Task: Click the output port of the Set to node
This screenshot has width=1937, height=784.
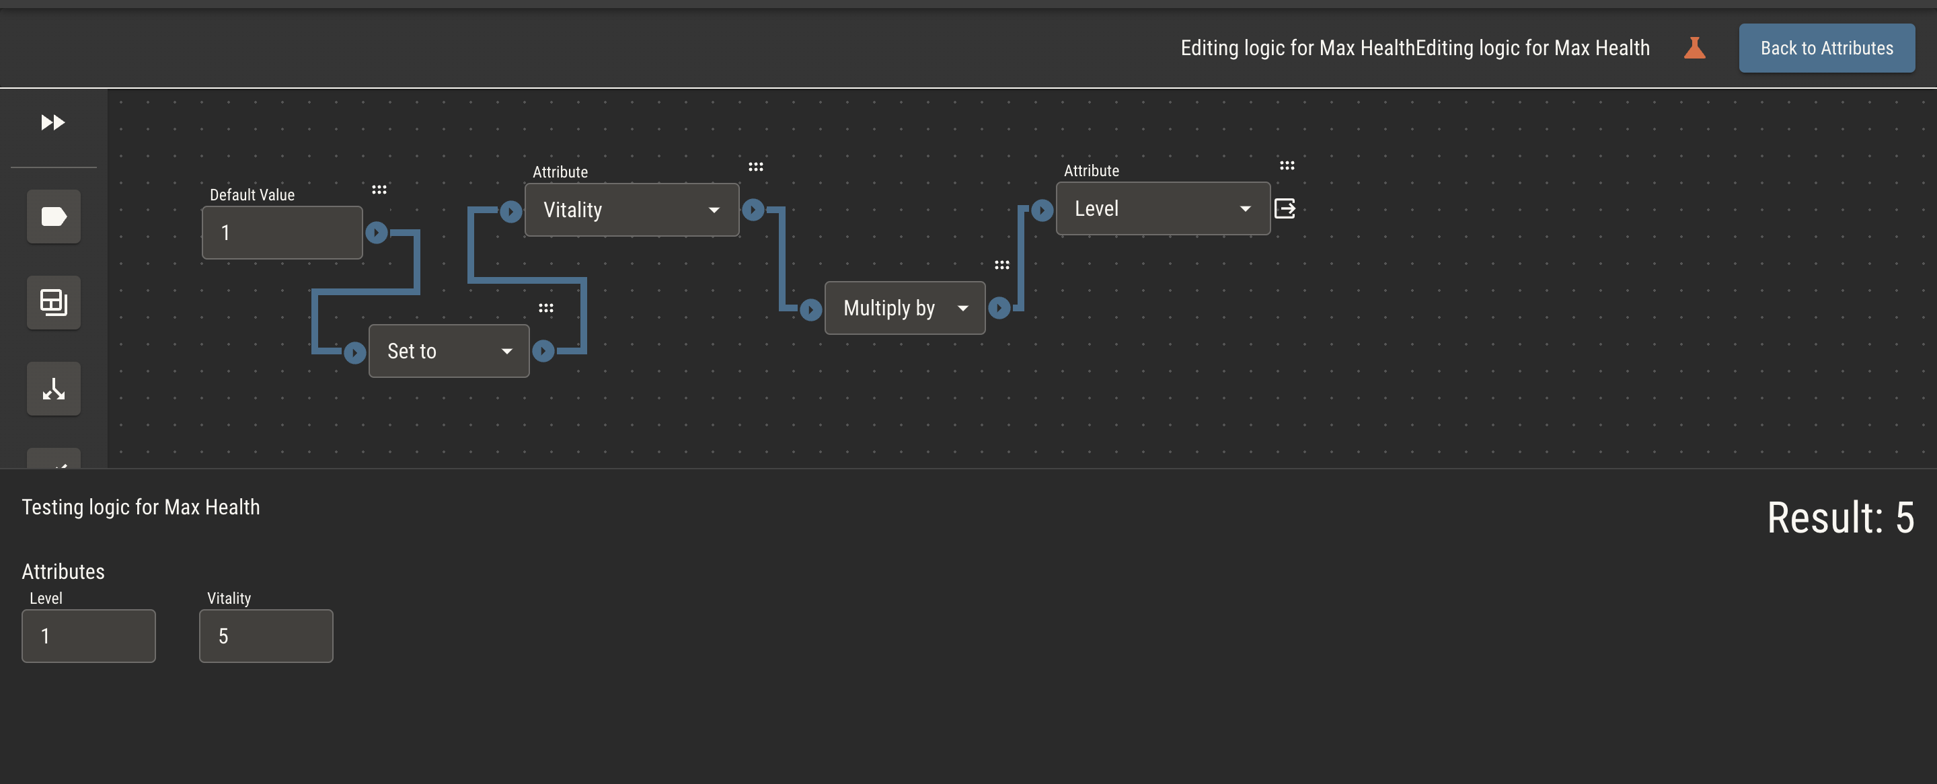Action: pyautogui.click(x=543, y=350)
